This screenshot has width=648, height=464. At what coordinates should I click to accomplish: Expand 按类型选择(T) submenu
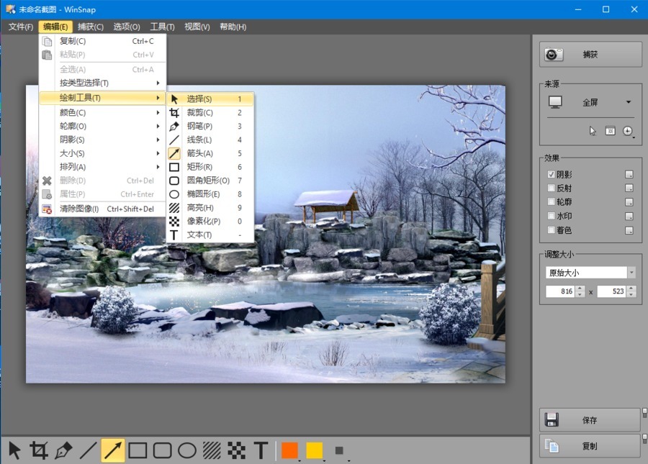point(103,83)
